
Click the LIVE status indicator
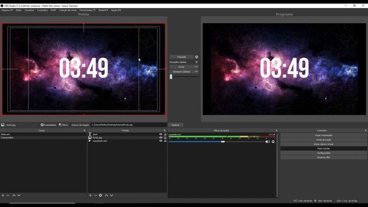303,201
